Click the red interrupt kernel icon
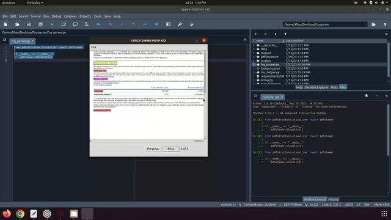 (376, 96)
